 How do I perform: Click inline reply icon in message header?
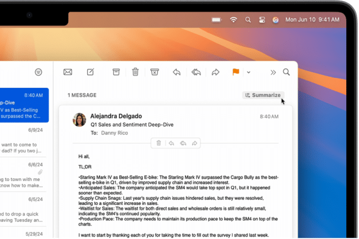point(171,144)
